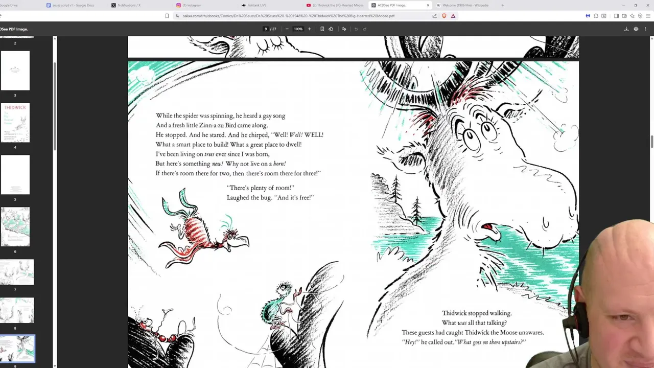Zoom in the PDF with the plus icon
This screenshot has width=654, height=368.
[x=309, y=29]
